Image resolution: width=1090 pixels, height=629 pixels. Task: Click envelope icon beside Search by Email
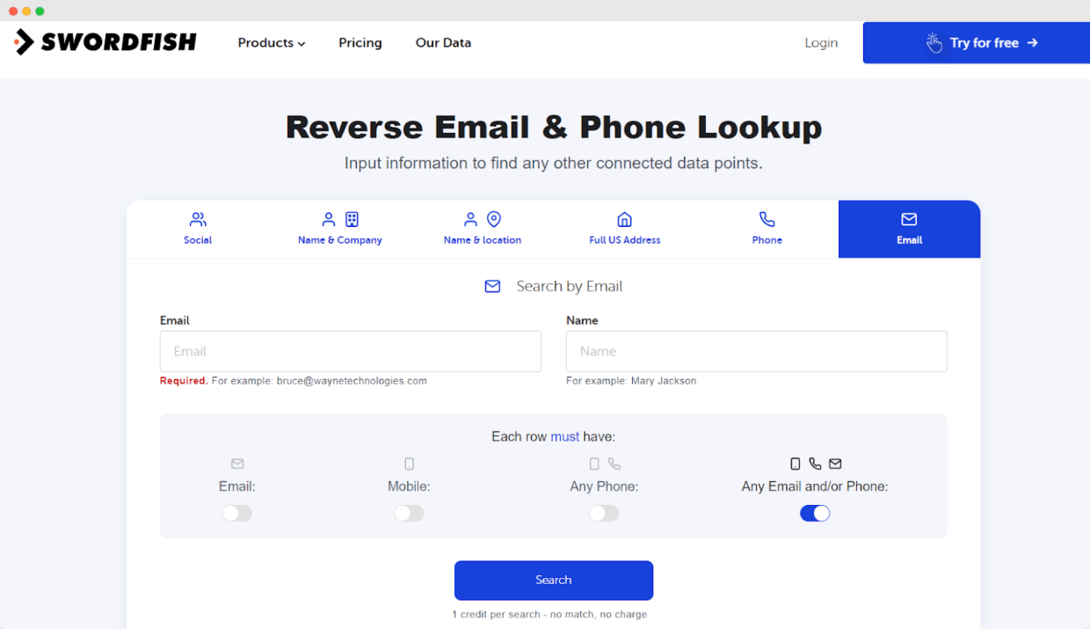click(x=492, y=287)
